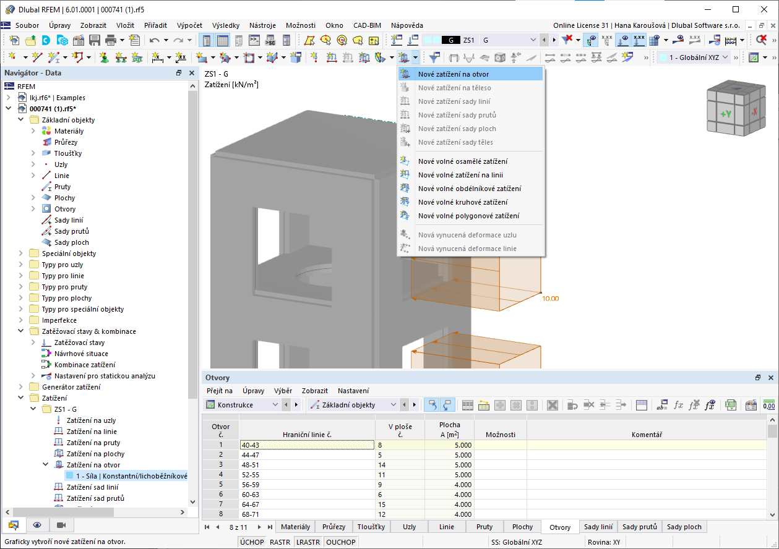779x549 pixels.
Task: Toggle the LRASTR status button
Action: (x=308, y=542)
